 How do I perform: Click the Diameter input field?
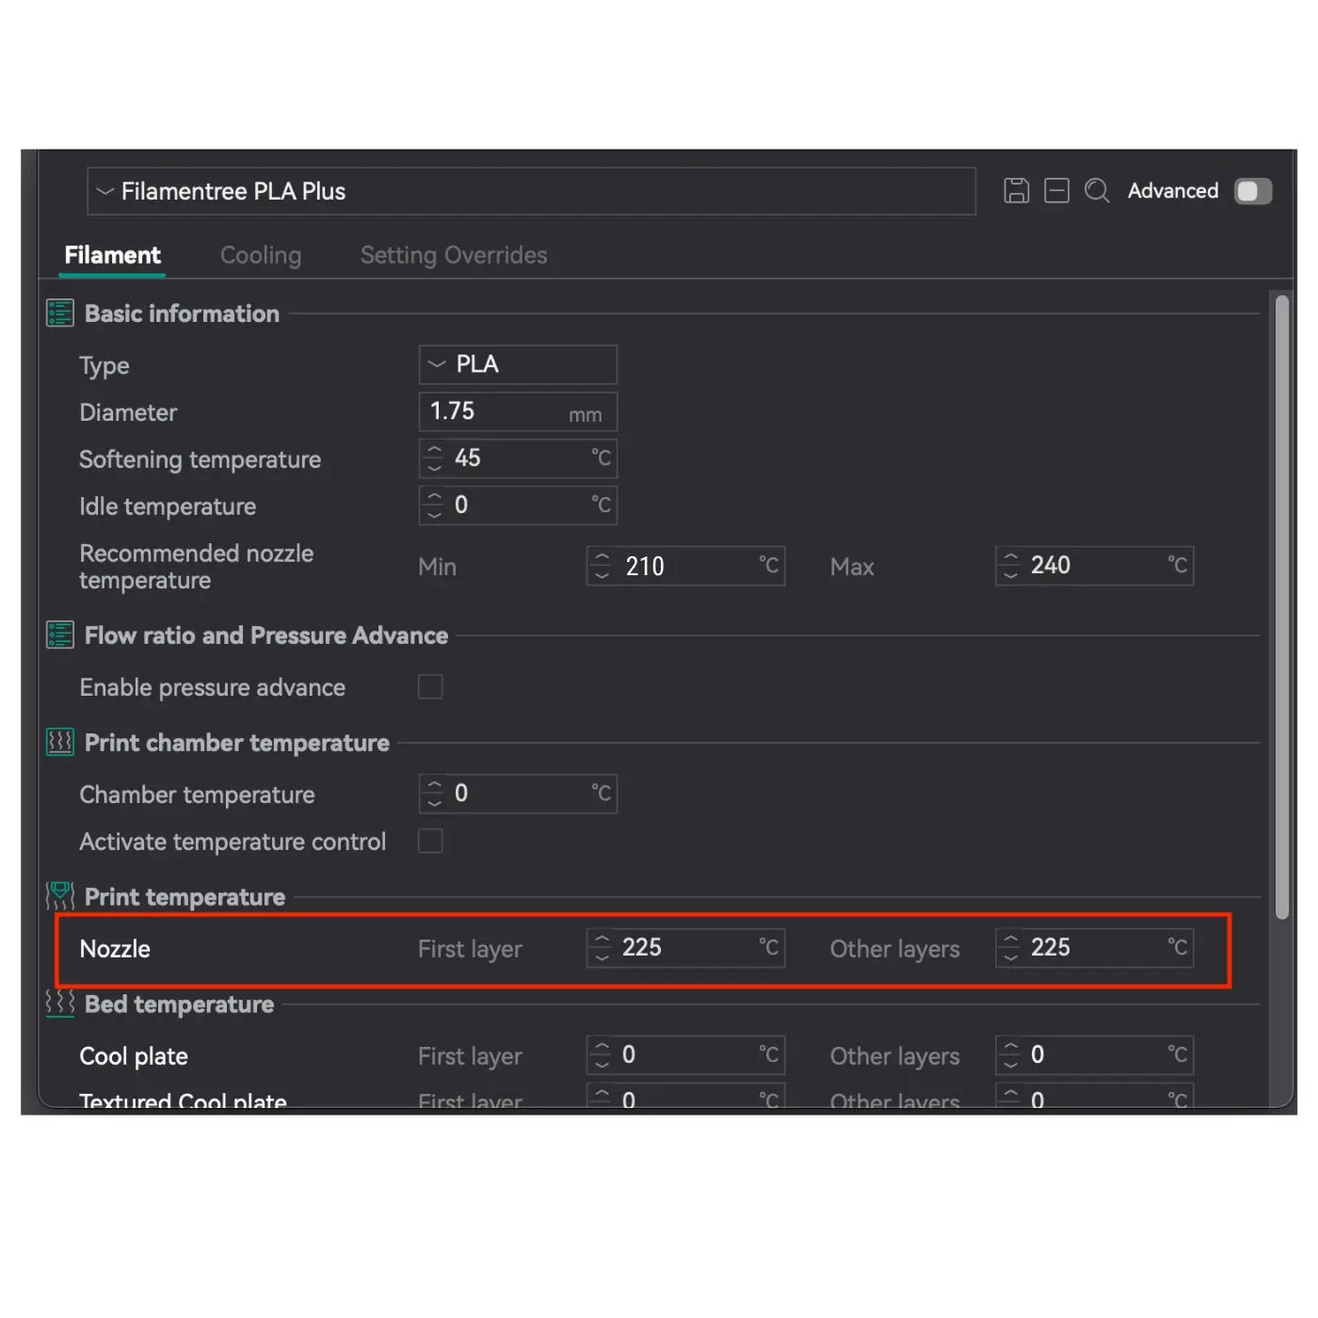[494, 412]
